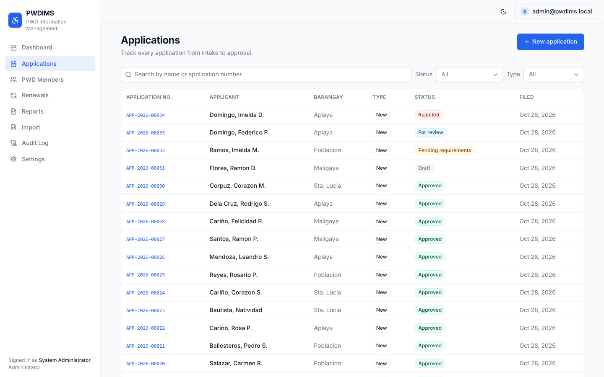Click the PWDIMS accessibility logo icon
This screenshot has width=604, height=377.
15,20
